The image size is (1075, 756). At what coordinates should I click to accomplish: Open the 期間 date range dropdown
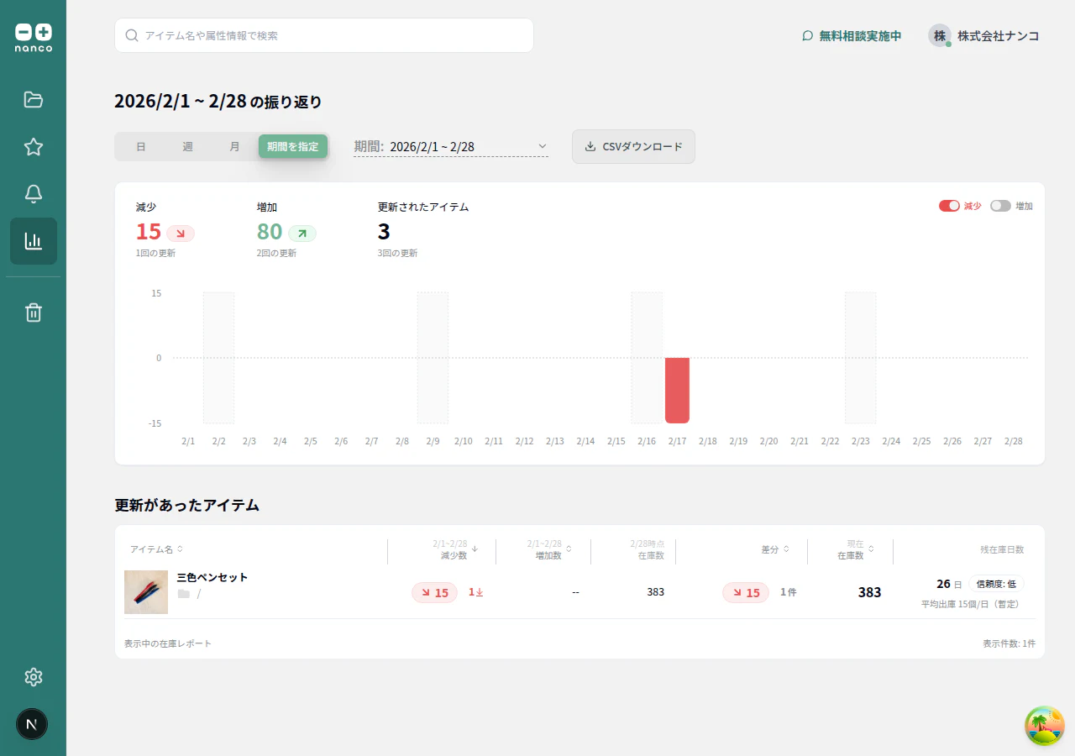(x=451, y=146)
